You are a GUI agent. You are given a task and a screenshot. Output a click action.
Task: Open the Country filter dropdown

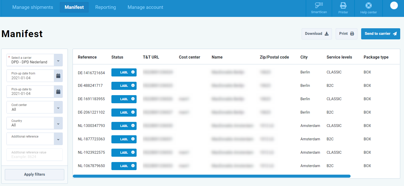pos(58,124)
